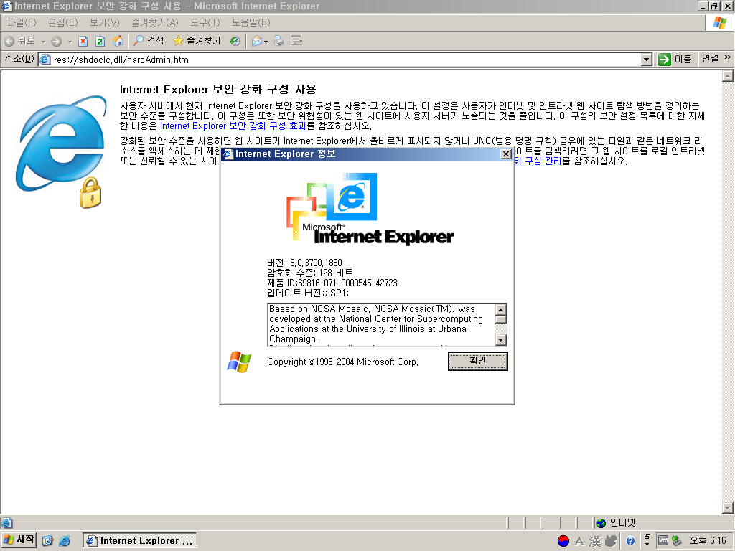
Task: Click the Copyright 1995-2004 Microsoft Corp. link
Action: [x=342, y=362]
